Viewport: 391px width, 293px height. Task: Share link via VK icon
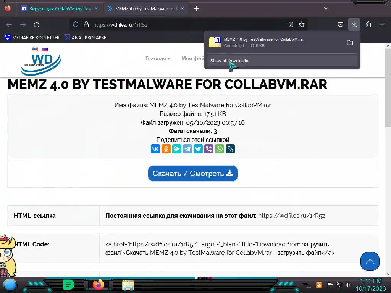155,149
